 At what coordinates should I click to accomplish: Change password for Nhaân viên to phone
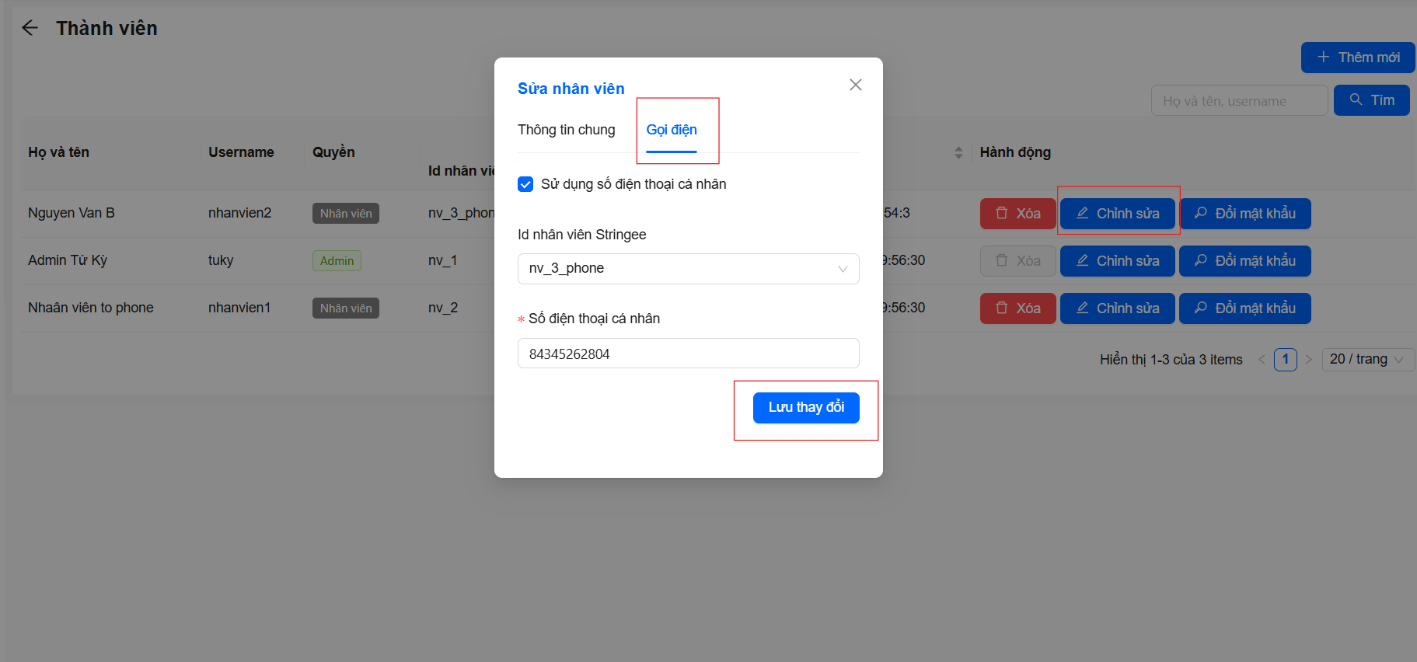click(1244, 308)
